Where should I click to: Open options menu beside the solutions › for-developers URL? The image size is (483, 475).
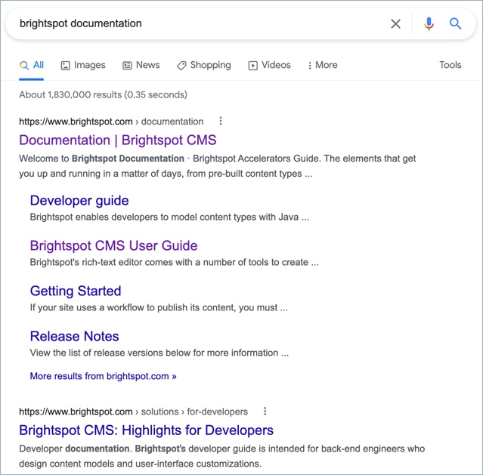pos(265,412)
